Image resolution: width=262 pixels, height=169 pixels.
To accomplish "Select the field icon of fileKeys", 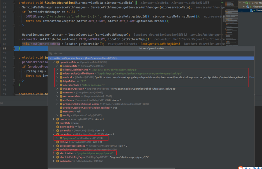I will pos(58,142).
